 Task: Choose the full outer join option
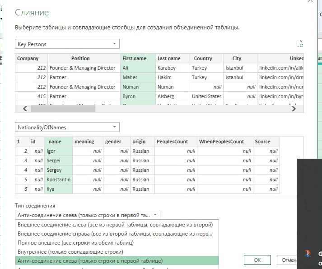[x=117, y=243]
